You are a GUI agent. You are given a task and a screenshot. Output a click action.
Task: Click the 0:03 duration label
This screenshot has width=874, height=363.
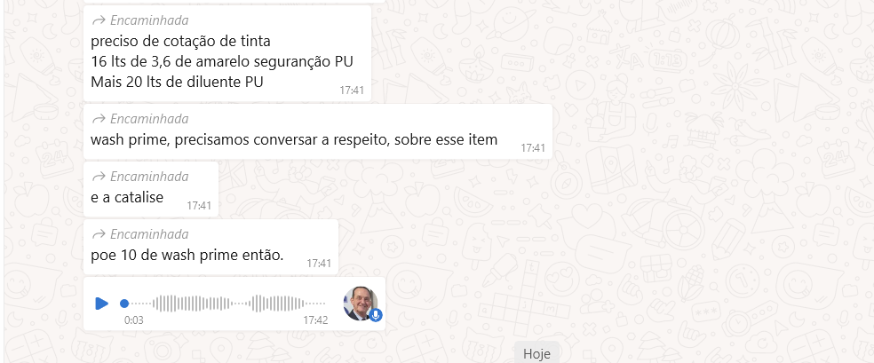coord(134,320)
